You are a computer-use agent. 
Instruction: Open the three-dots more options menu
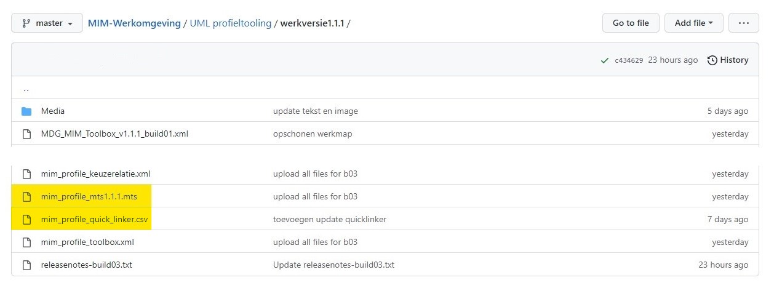[x=743, y=23]
